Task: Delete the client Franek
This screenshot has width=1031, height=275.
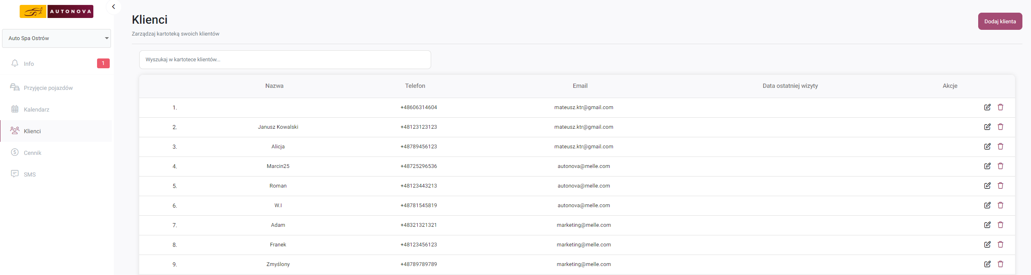Action: (x=1000, y=244)
